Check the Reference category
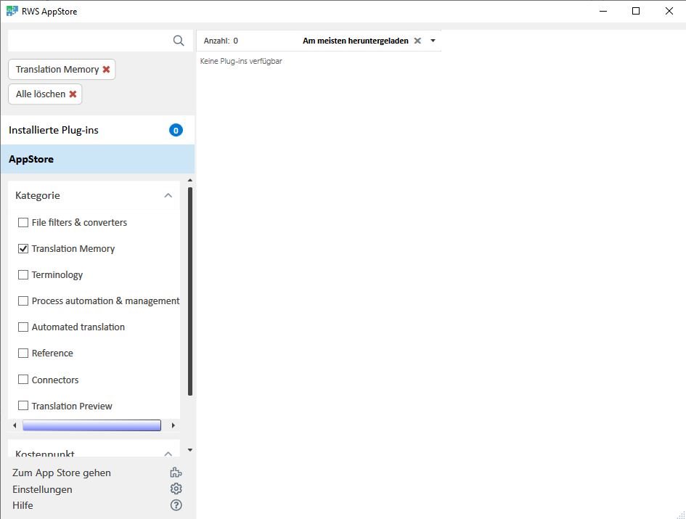 tap(23, 354)
